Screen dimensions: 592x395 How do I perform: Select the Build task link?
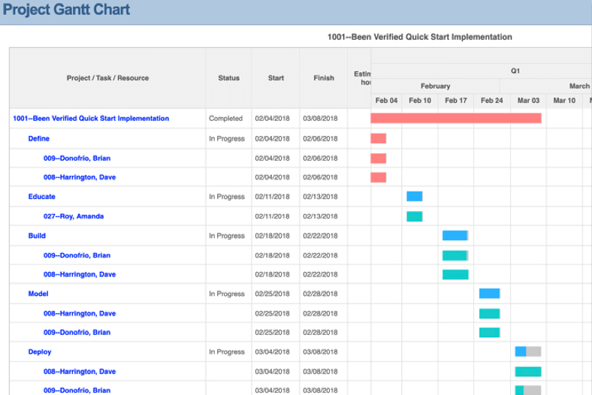click(x=37, y=236)
